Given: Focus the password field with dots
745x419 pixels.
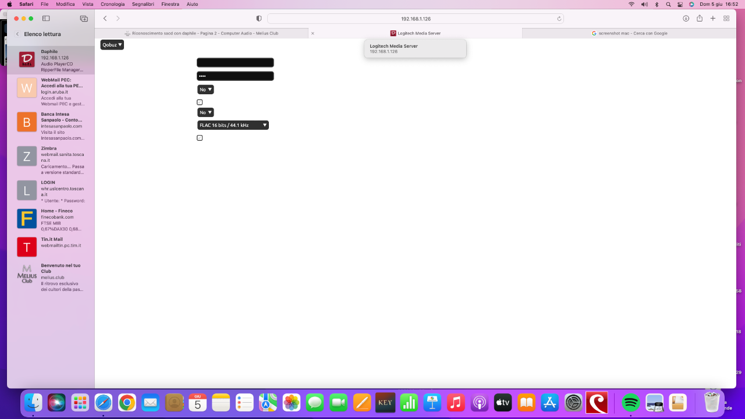Looking at the screenshot, I should [x=235, y=76].
